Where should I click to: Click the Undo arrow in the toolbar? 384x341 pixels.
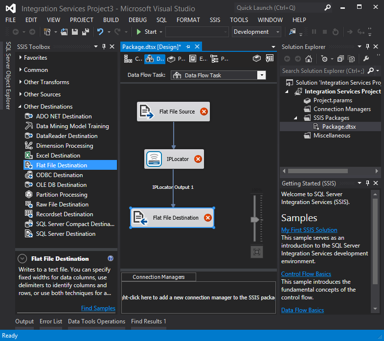click(x=100, y=32)
